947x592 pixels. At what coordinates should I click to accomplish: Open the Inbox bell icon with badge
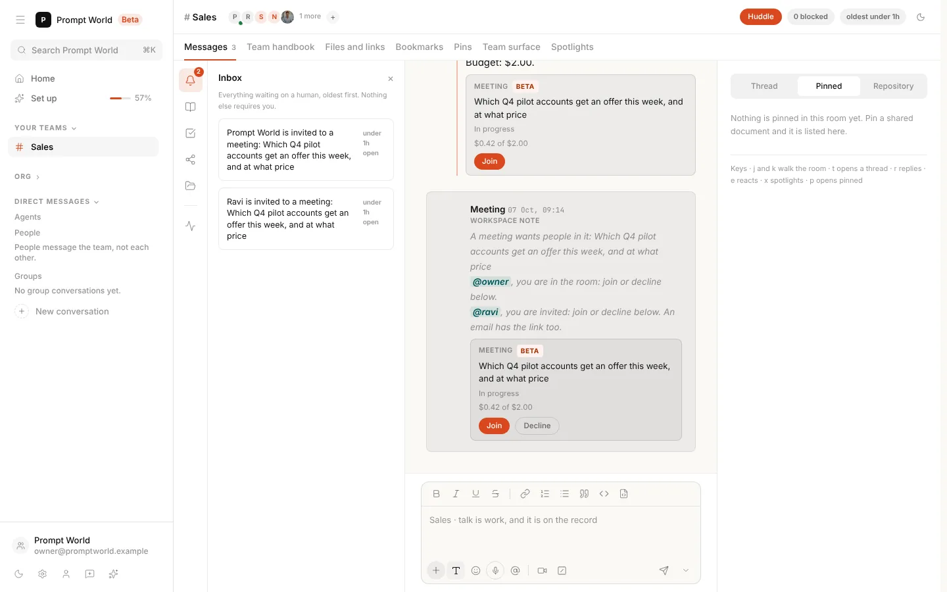coord(191,80)
